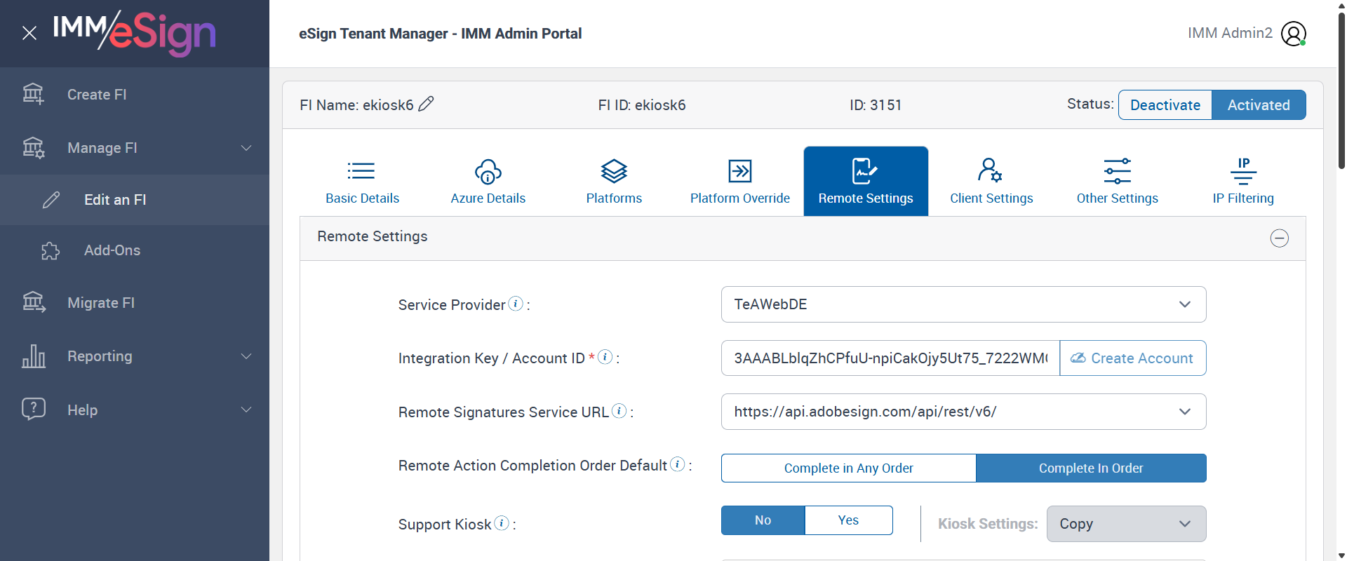Screen dimensions: 1347x561
Task: Click the page vertical scrollbar
Action: point(1341,91)
